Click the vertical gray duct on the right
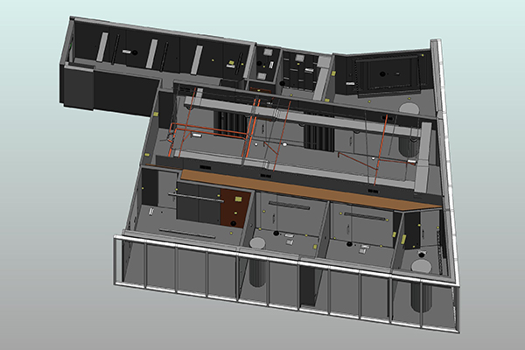The height and width of the screenshot is (350, 525). coord(424,157)
